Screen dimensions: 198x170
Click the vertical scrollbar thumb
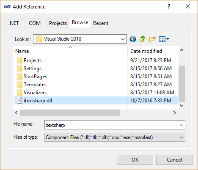point(181,84)
